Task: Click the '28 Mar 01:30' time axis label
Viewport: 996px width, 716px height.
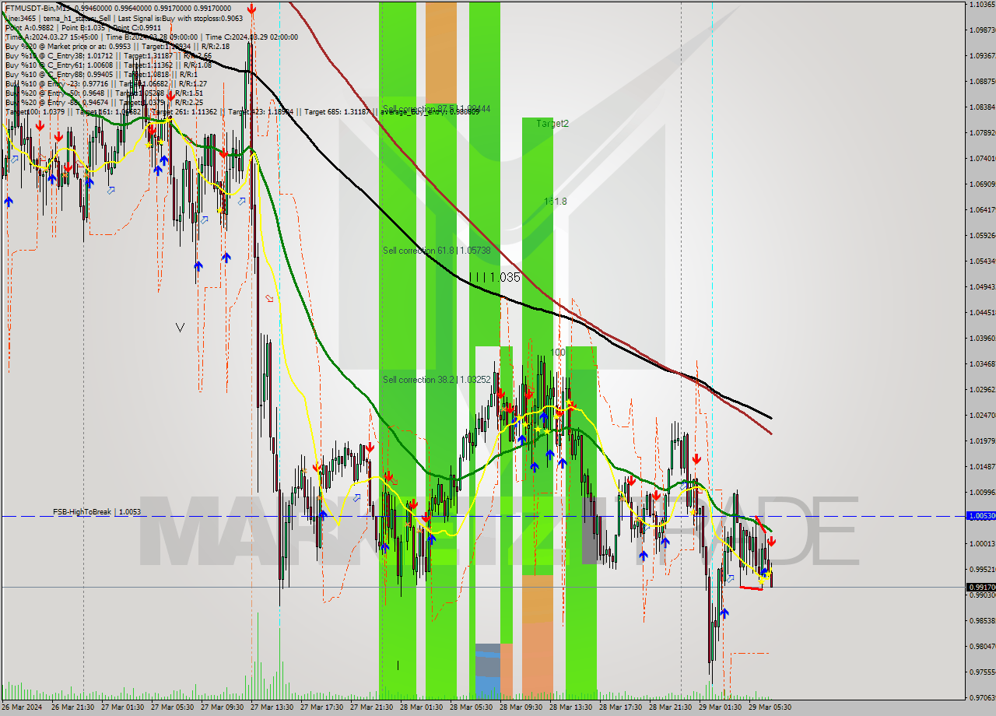Action: (x=422, y=707)
